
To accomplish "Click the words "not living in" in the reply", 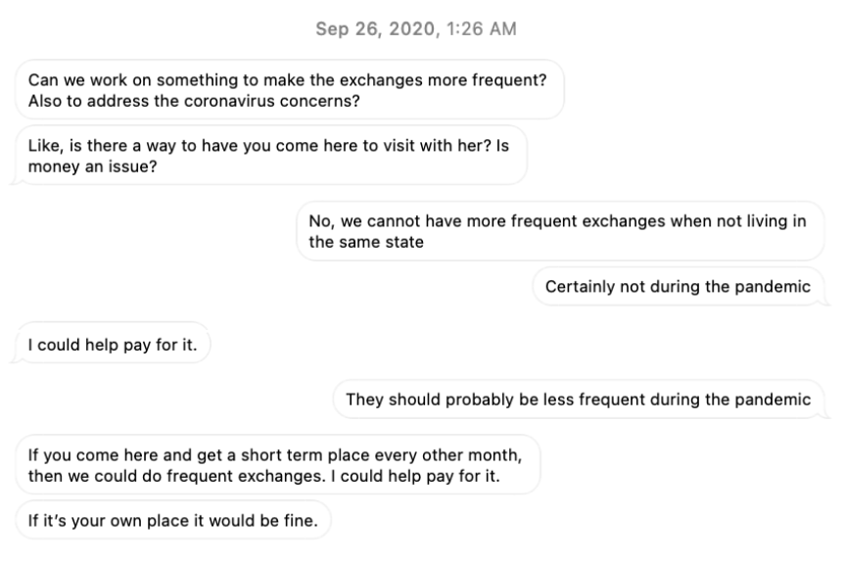I will [x=757, y=221].
